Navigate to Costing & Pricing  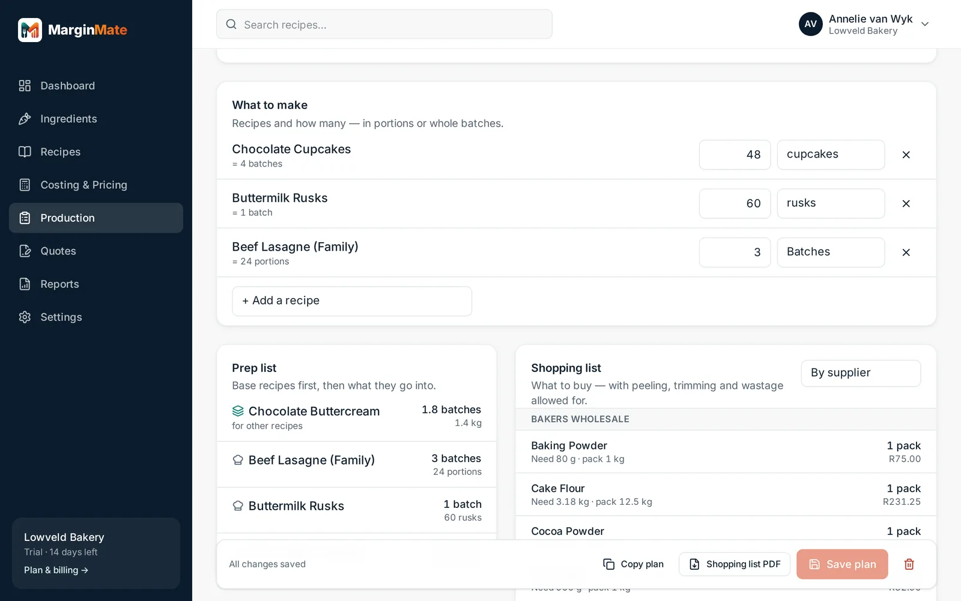point(96,185)
